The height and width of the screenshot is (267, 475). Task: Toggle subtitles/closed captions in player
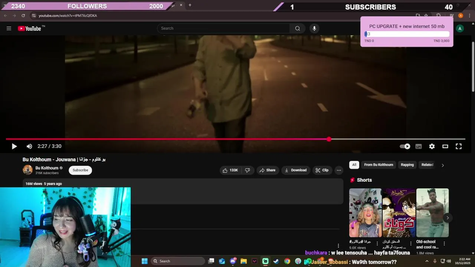pos(419,146)
